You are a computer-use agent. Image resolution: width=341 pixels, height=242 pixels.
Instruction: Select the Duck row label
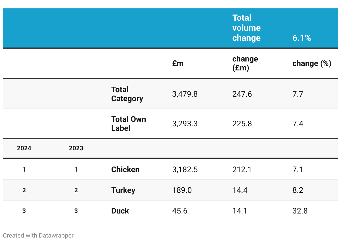pyautogui.click(x=120, y=211)
